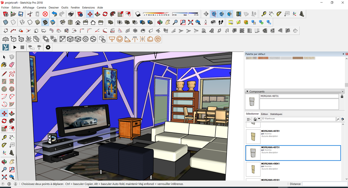Select the Orbit tool in the left toolbar
This screenshot has height=188, width=348.
[4, 162]
